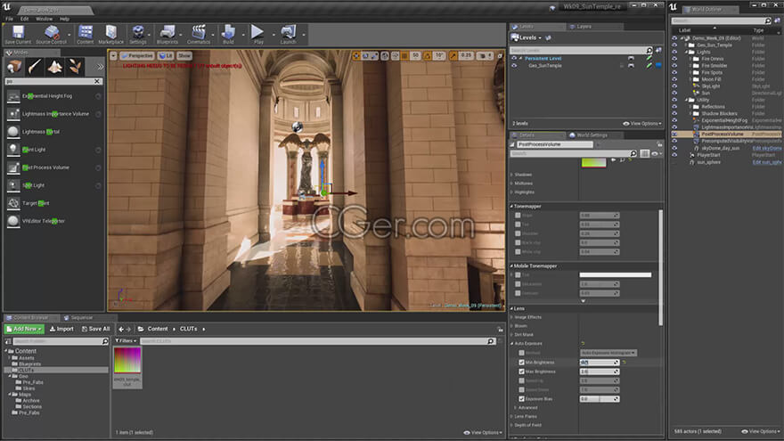The image size is (784, 441).
Task: Click the CLUTs breadcrumb path item
Action: coord(189,329)
